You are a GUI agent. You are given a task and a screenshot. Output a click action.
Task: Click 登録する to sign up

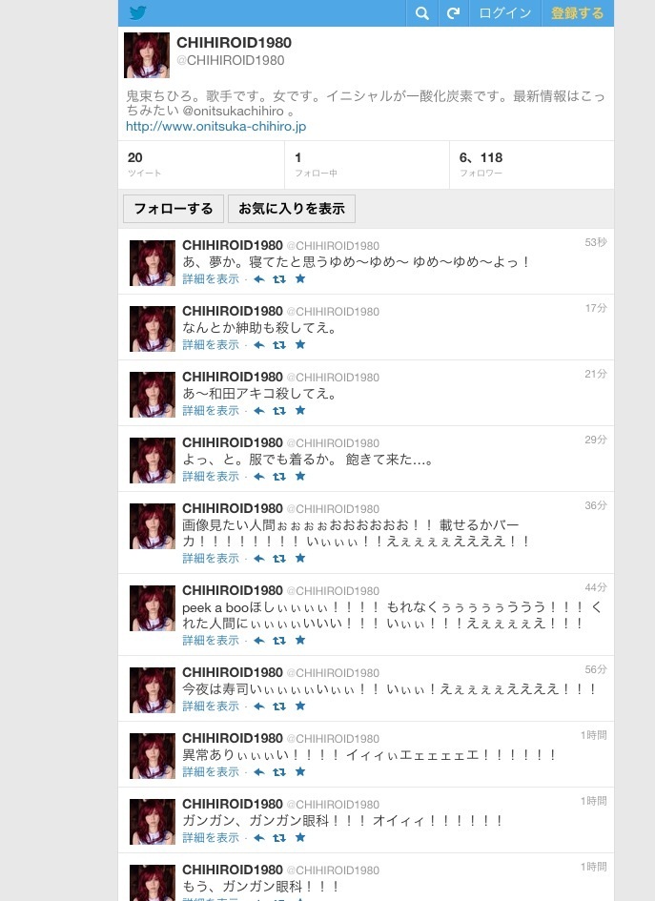[x=578, y=13]
